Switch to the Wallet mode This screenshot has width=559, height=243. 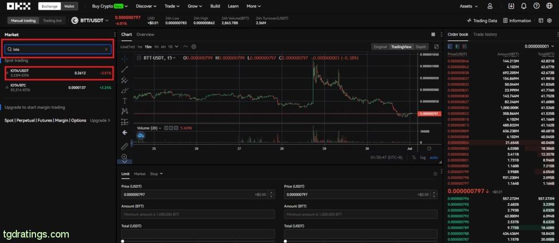point(69,7)
